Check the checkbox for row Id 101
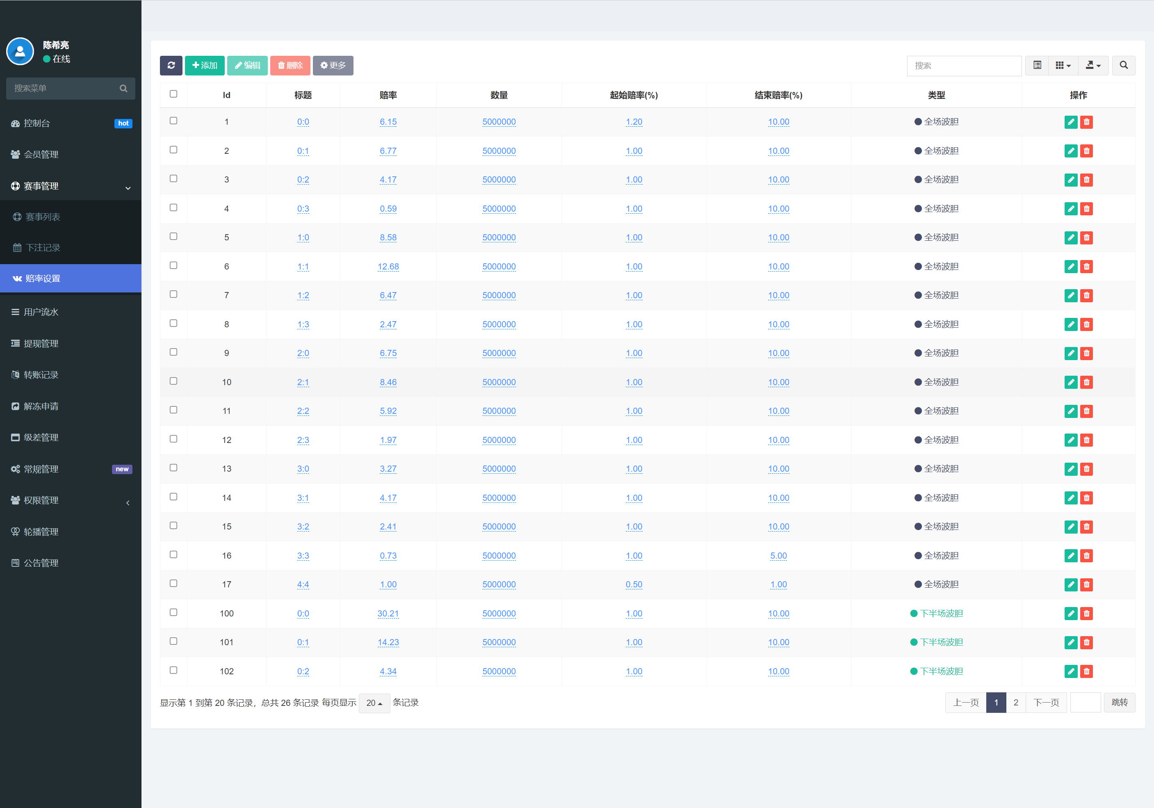Viewport: 1154px width, 808px height. pyautogui.click(x=173, y=641)
